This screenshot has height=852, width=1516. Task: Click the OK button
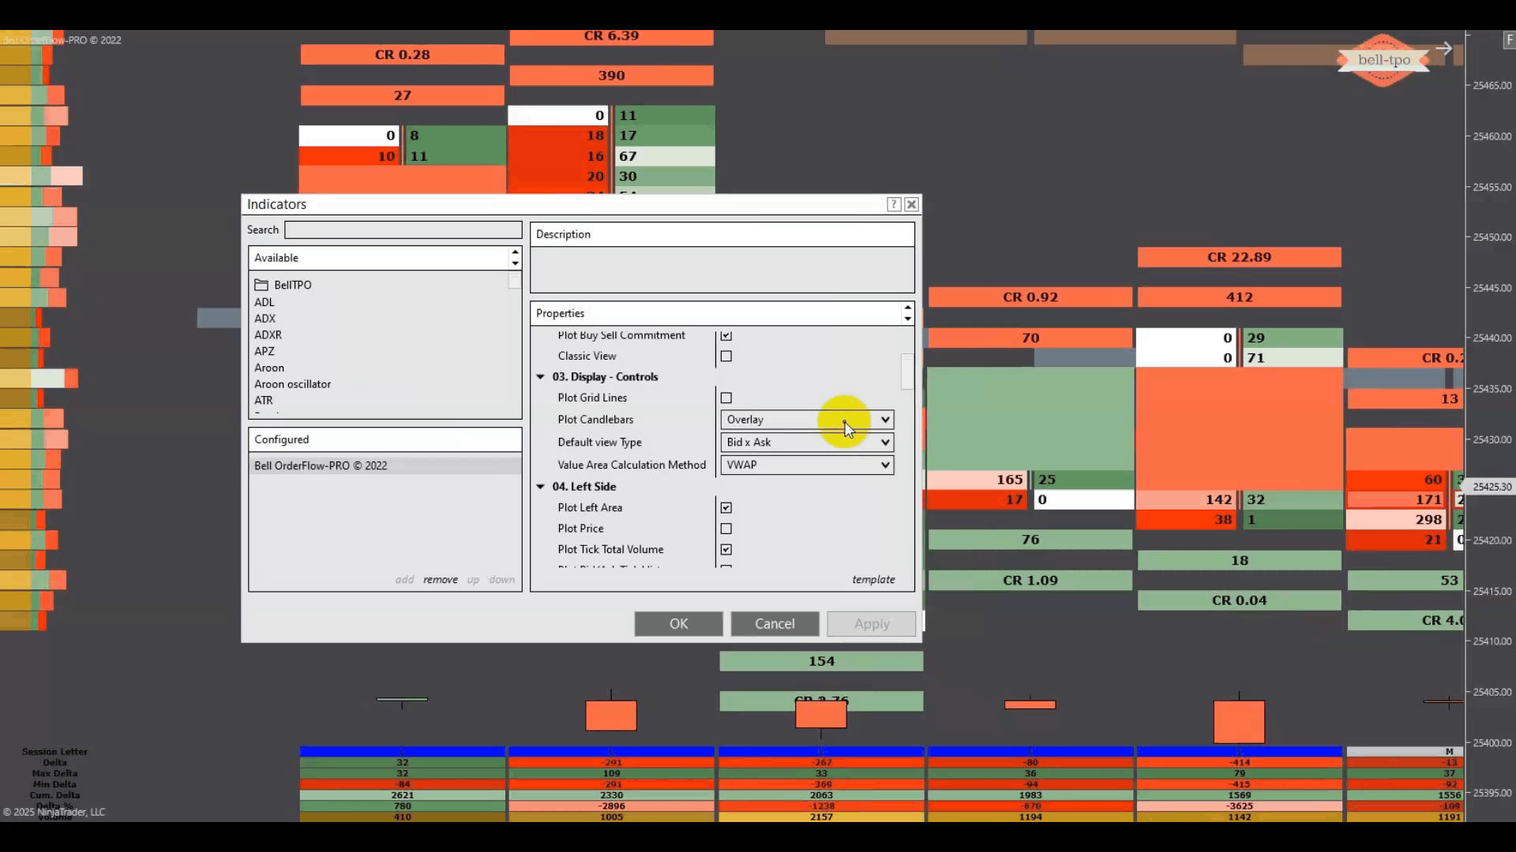click(678, 623)
